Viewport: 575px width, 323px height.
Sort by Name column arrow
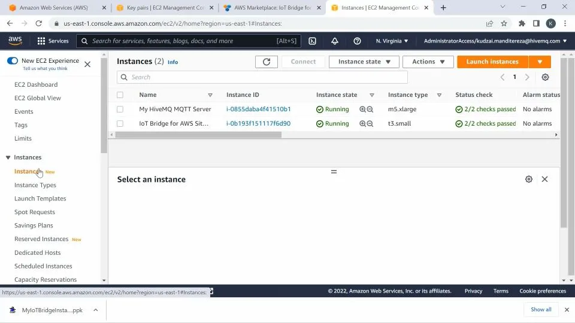[210, 95]
